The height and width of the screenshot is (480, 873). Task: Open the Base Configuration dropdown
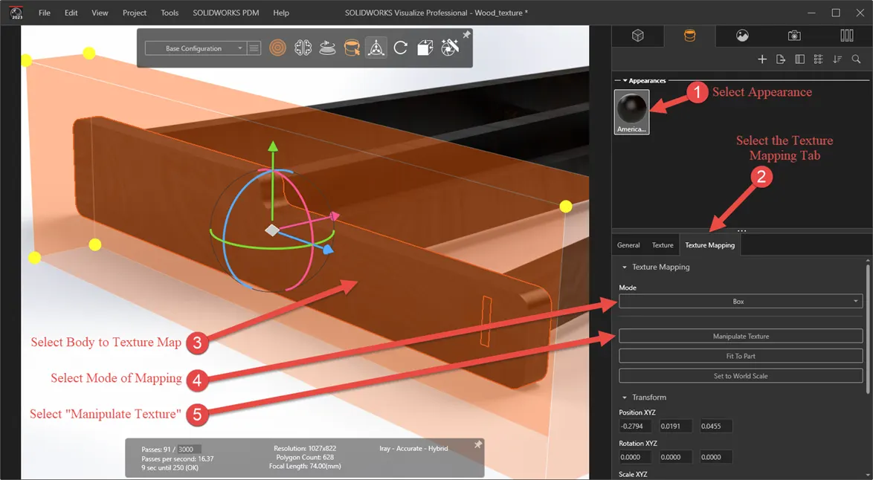click(x=194, y=48)
